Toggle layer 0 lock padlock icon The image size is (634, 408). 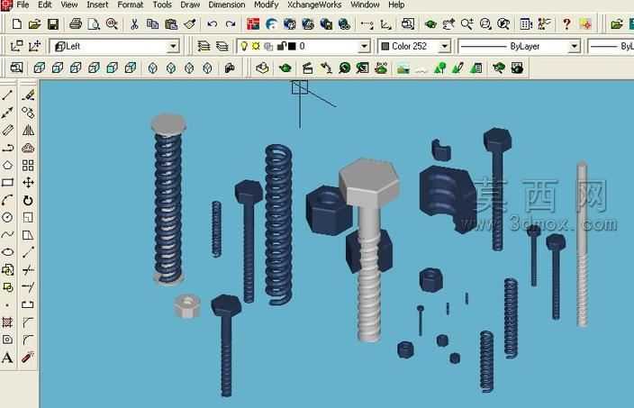pos(281,46)
